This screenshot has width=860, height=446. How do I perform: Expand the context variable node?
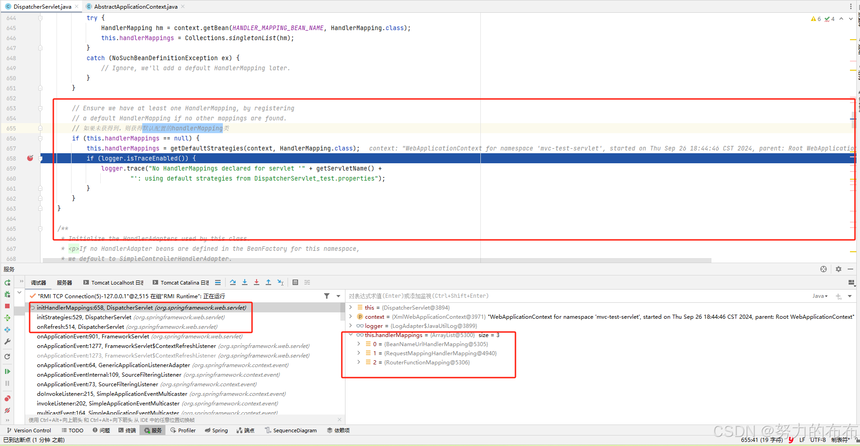(350, 317)
